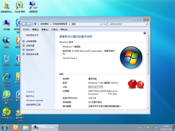
Task: Go back with the Back arrow button
Action: pos(24,24)
